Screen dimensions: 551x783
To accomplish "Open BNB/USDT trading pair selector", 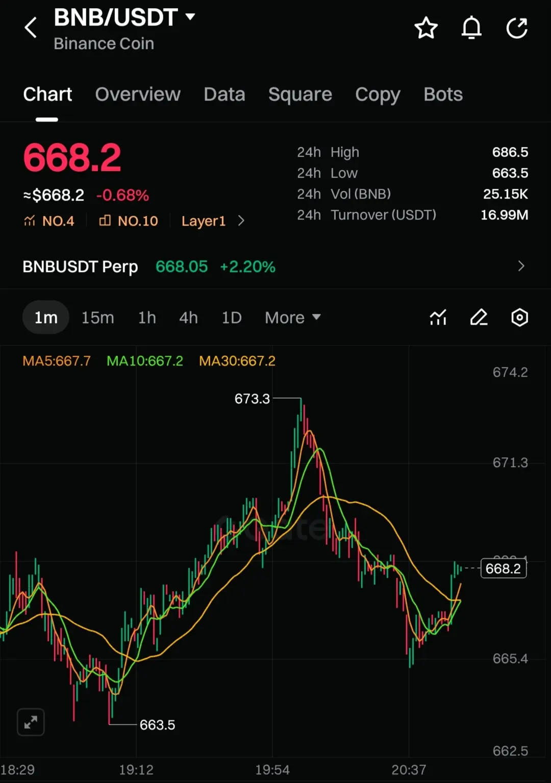I will 124,17.
